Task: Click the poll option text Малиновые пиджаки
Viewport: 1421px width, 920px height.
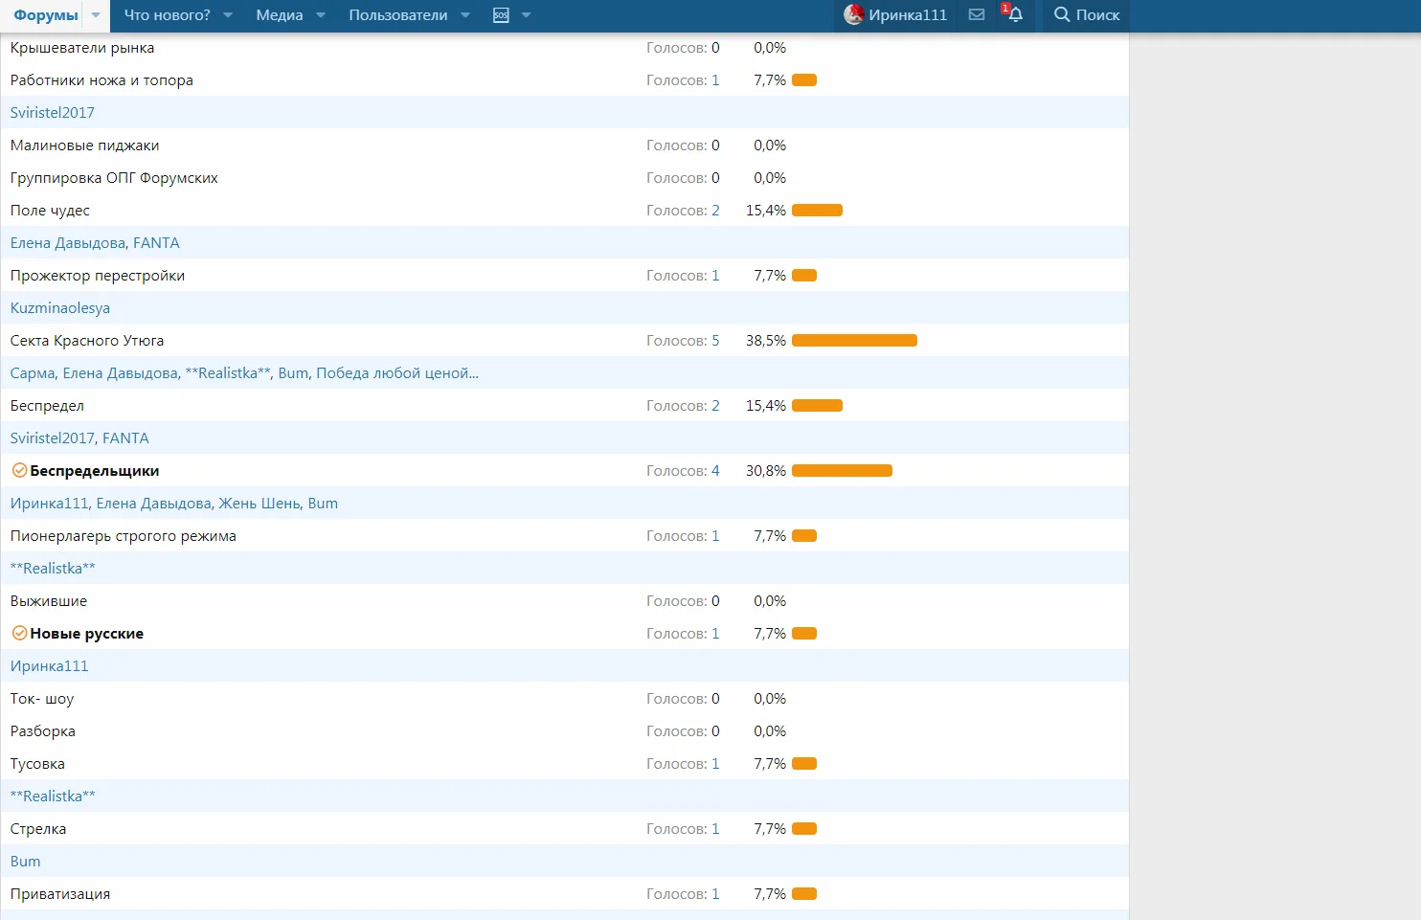Action: tap(85, 146)
